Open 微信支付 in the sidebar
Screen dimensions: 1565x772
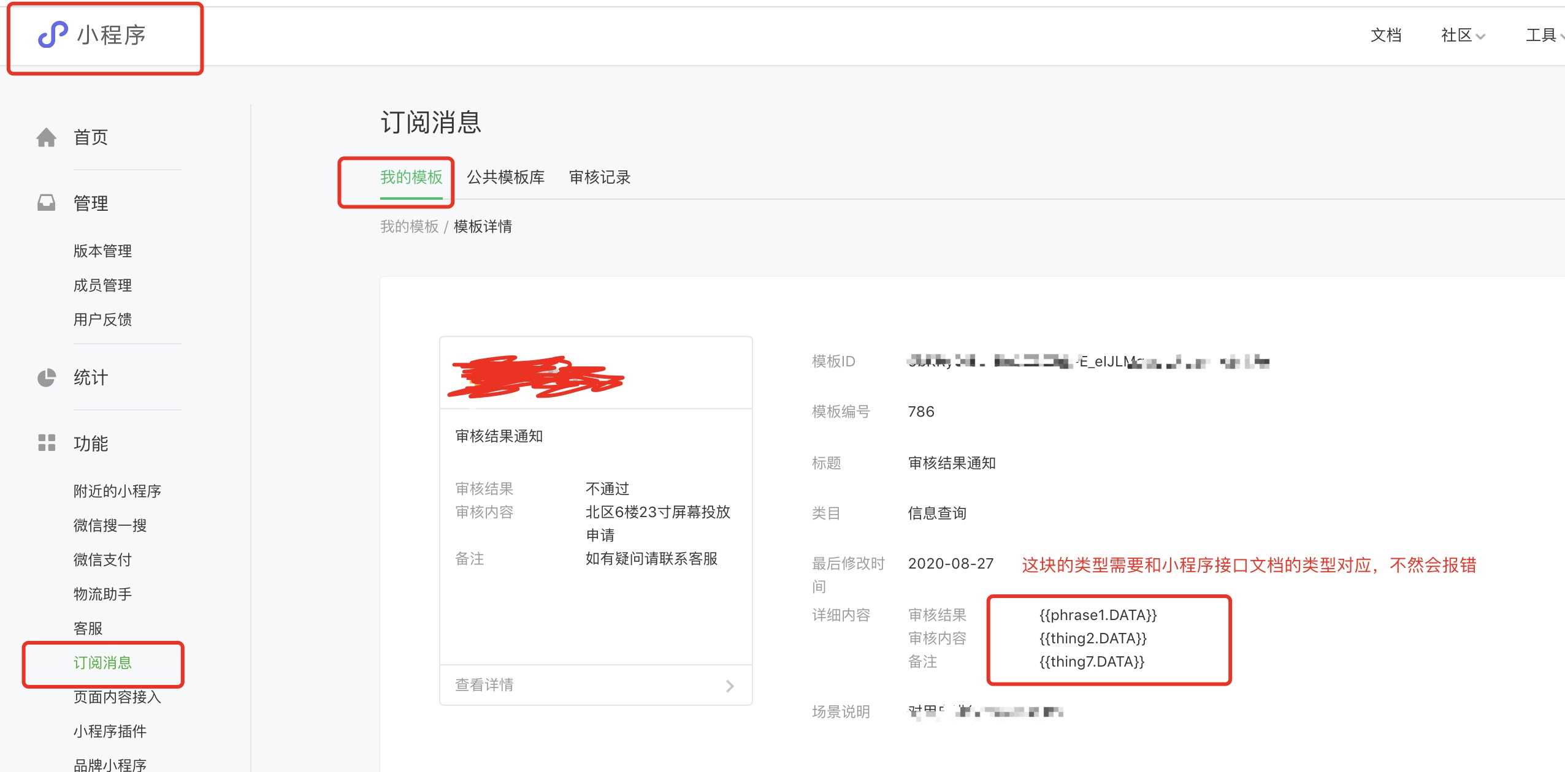click(x=102, y=559)
